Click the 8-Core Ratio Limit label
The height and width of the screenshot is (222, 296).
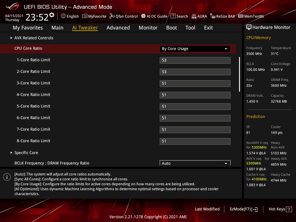[34, 141]
